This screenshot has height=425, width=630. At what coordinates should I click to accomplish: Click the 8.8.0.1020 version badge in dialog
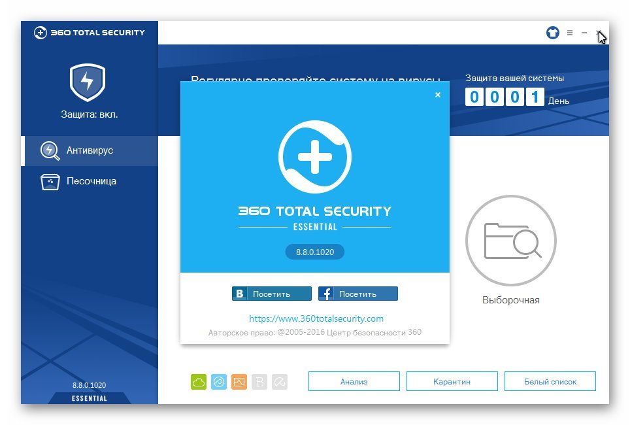pos(315,252)
